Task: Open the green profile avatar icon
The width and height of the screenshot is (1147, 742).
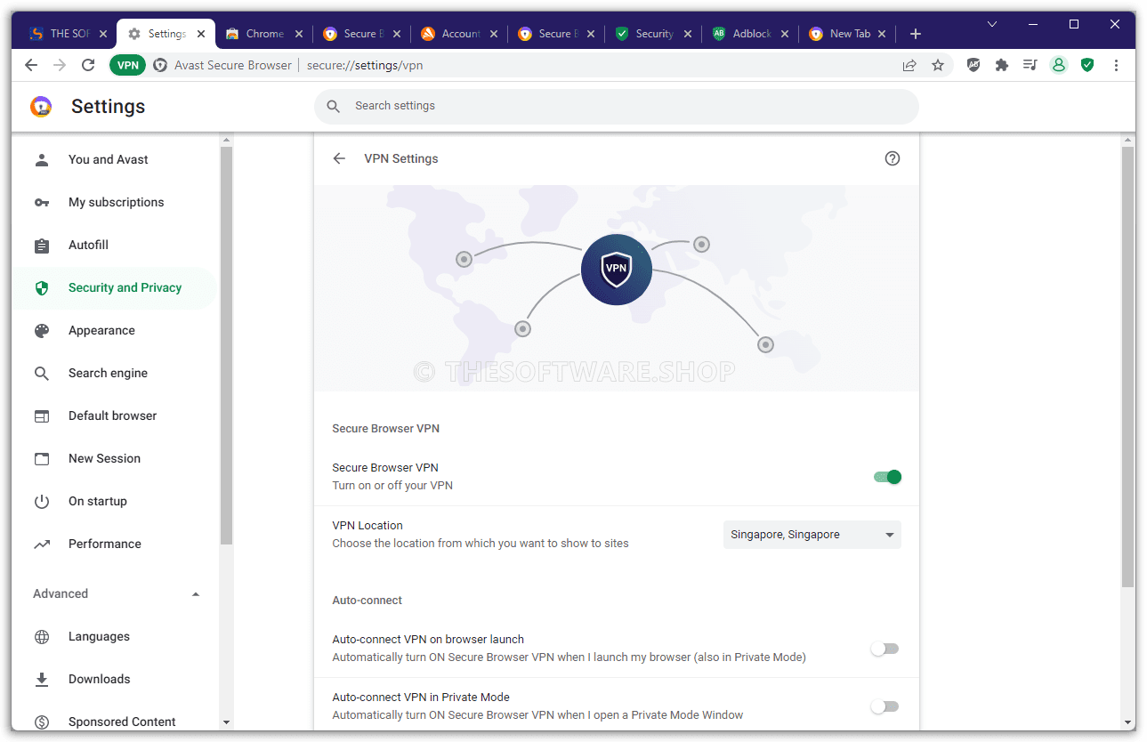Action: pyautogui.click(x=1058, y=65)
